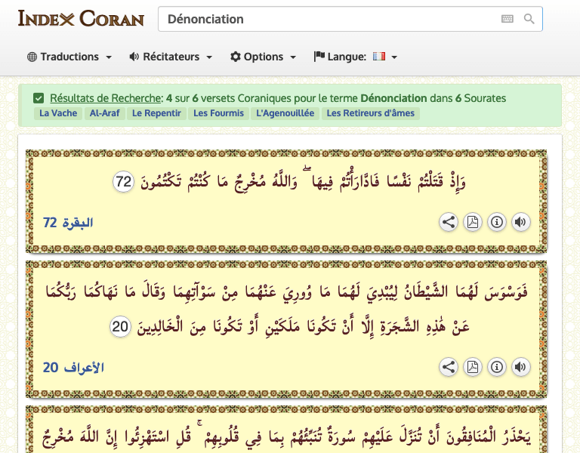This screenshot has height=453, width=580.
Task: Show info for verse 72
Action: pyautogui.click(x=496, y=222)
